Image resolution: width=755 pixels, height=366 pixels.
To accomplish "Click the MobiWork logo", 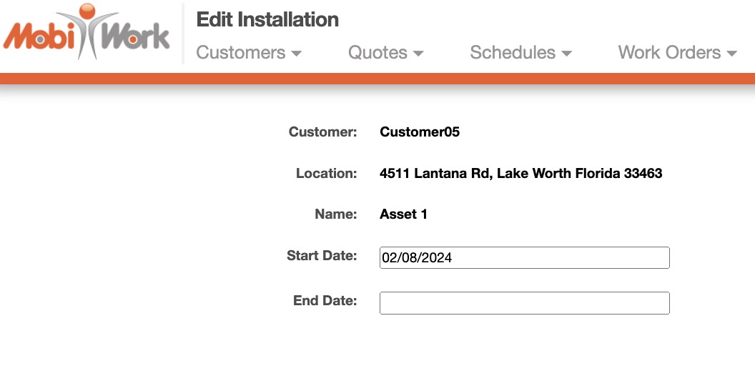I will pos(87,34).
